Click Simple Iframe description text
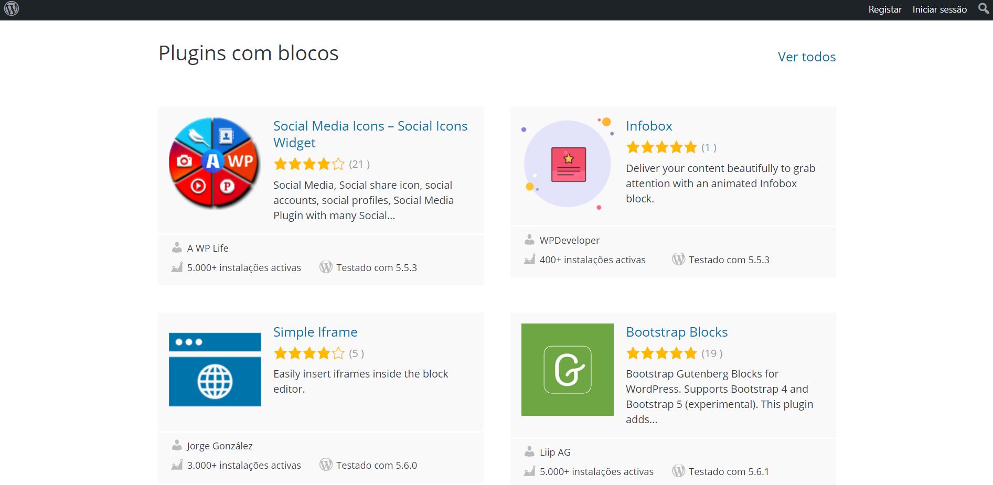The height and width of the screenshot is (485, 993). tap(361, 381)
